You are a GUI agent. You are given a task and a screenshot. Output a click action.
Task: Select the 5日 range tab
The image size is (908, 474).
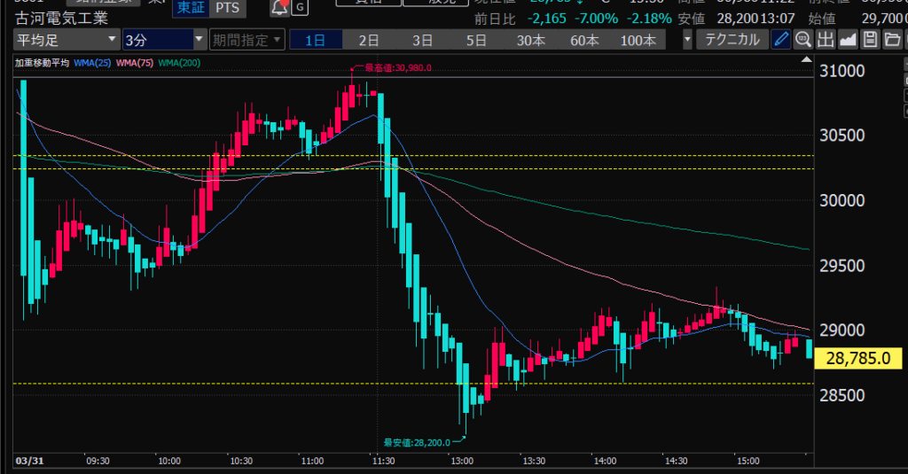[476, 40]
